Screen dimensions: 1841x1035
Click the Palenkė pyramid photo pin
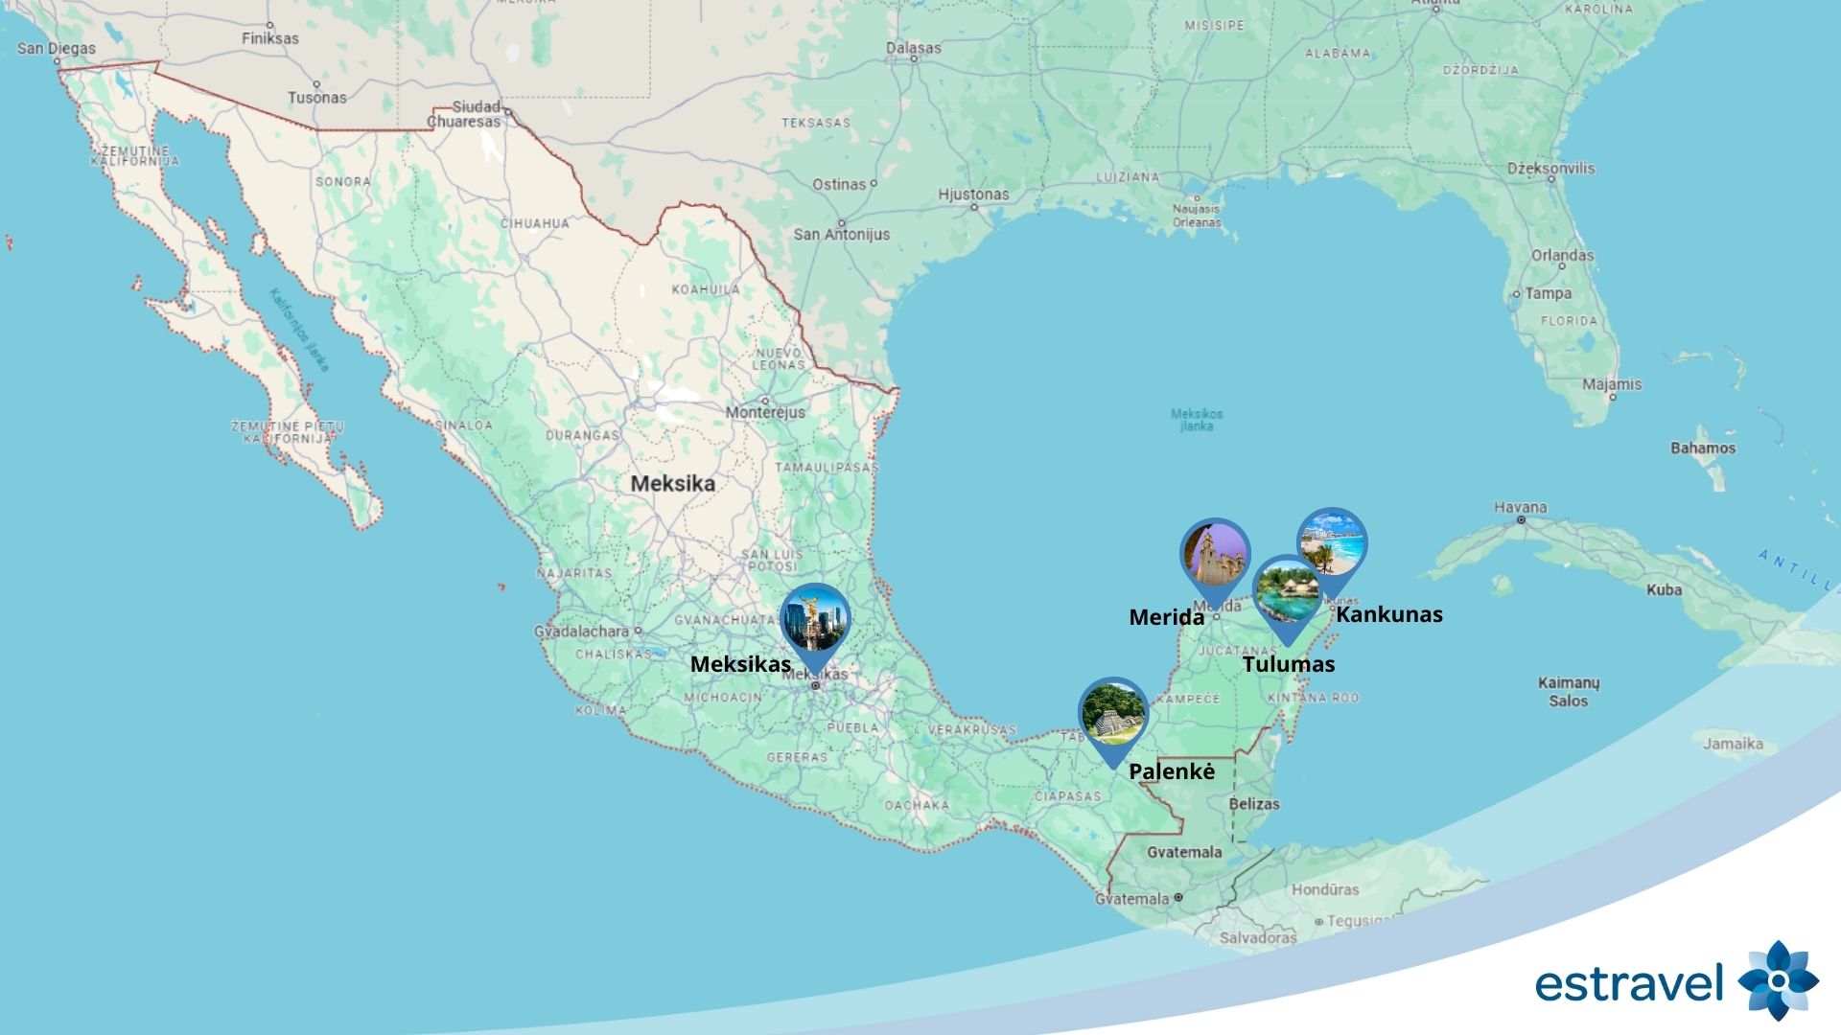click(x=1112, y=713)
